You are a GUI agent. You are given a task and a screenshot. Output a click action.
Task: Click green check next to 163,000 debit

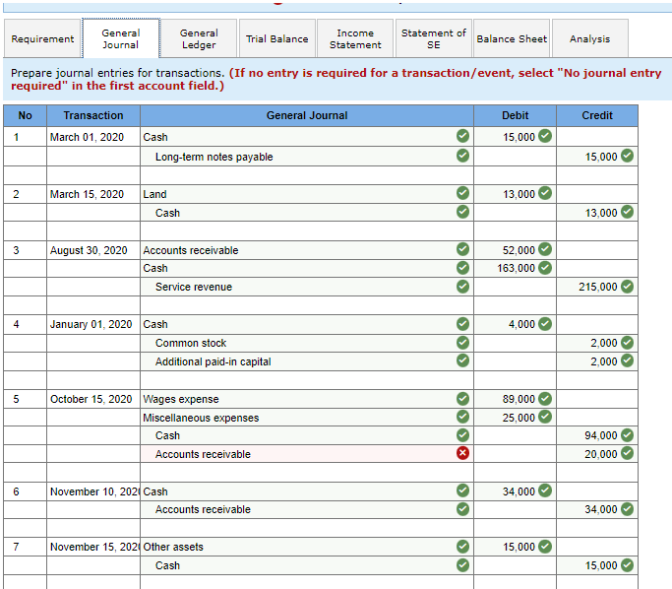[x=545, y=268]
